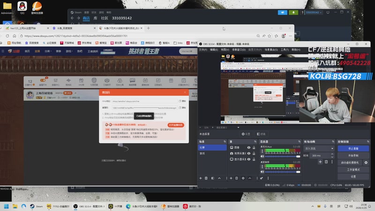Go back in the Steam window
Screen dimensions: 375x211
click(72, 18)
